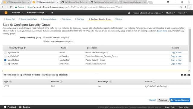Go to step 3 Configure Instance
193x109 pixels.
(49, 19)
